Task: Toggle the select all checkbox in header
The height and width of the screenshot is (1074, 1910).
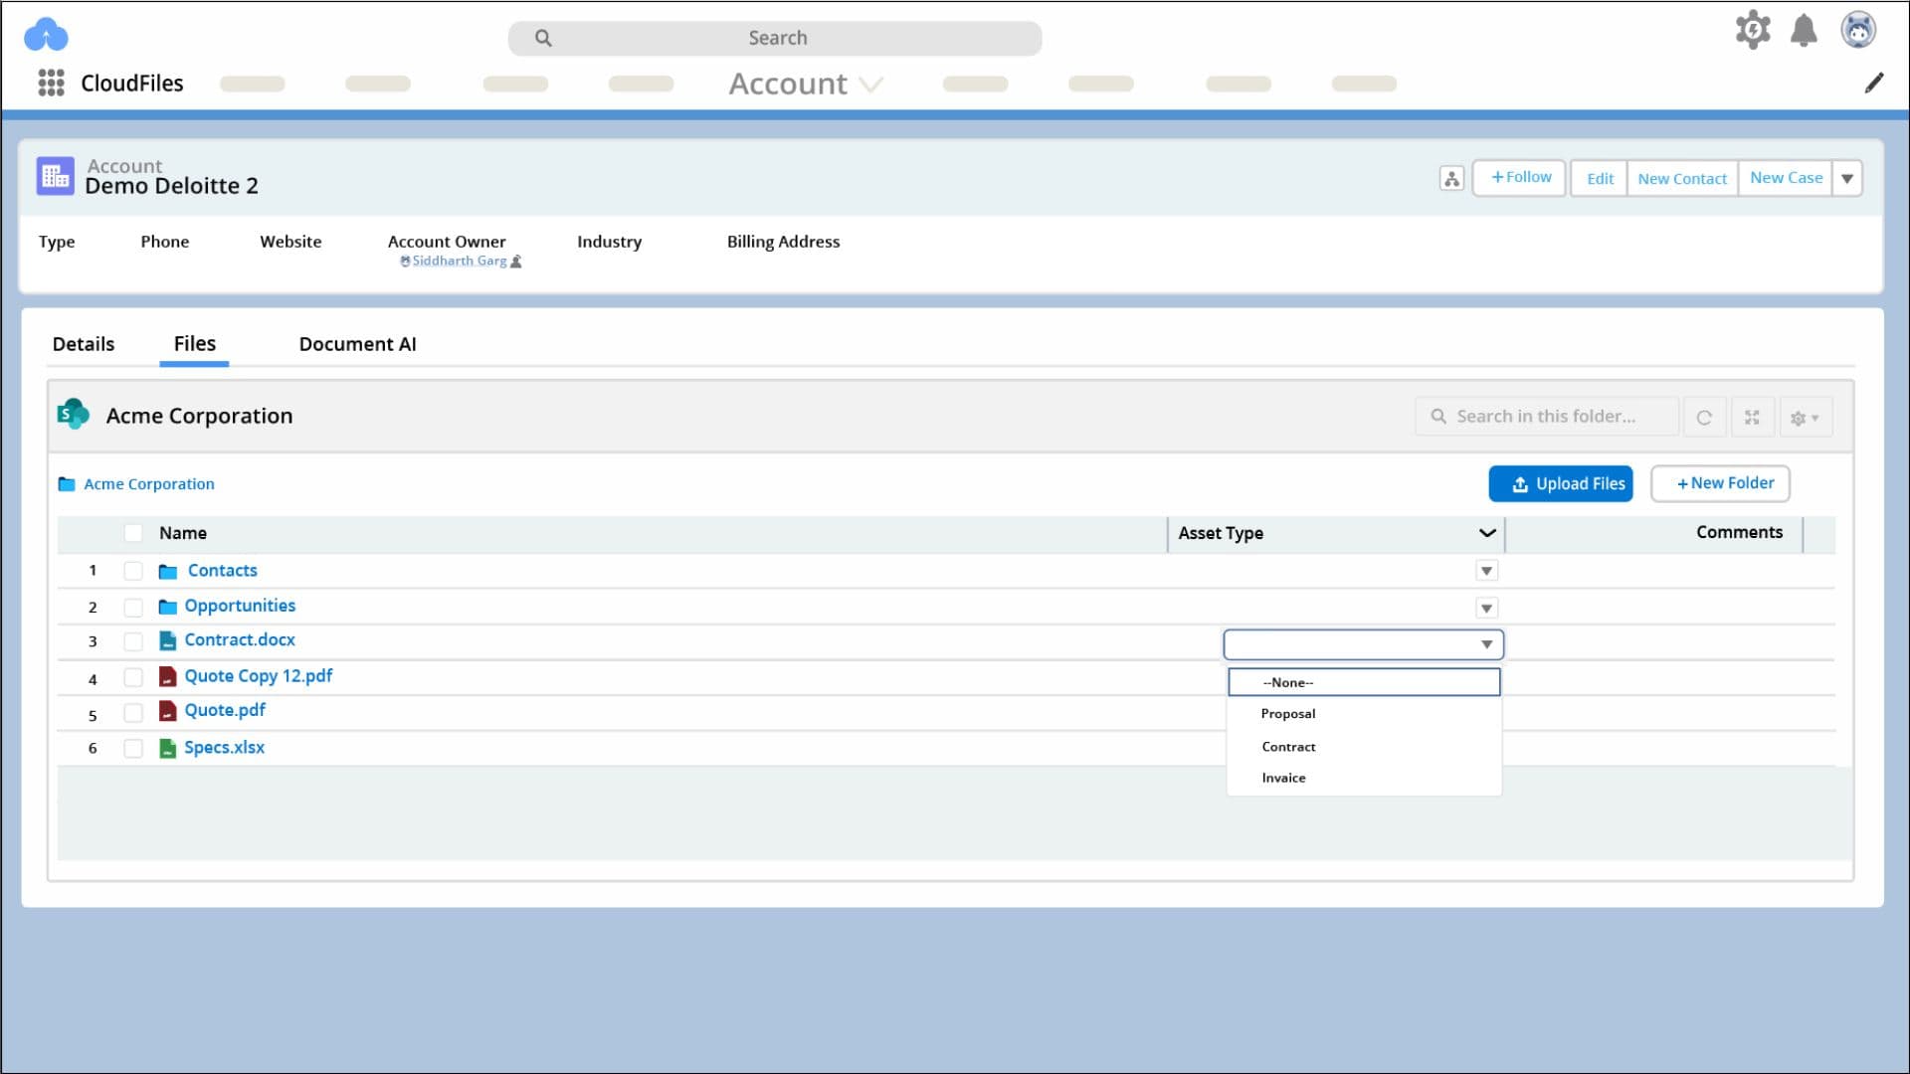Action: click(x=131, y=532)
